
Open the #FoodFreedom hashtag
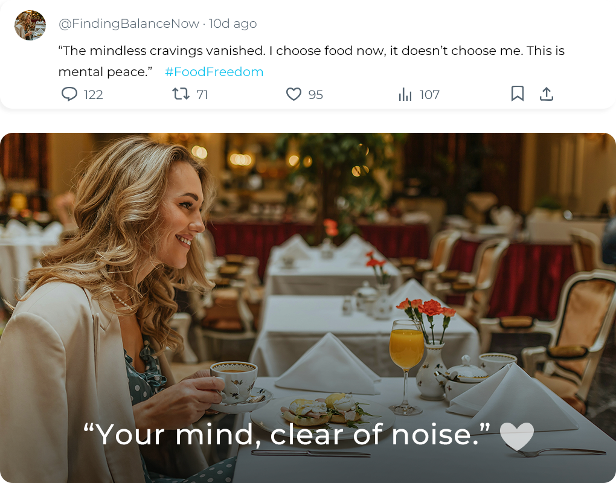click(214, 72)
